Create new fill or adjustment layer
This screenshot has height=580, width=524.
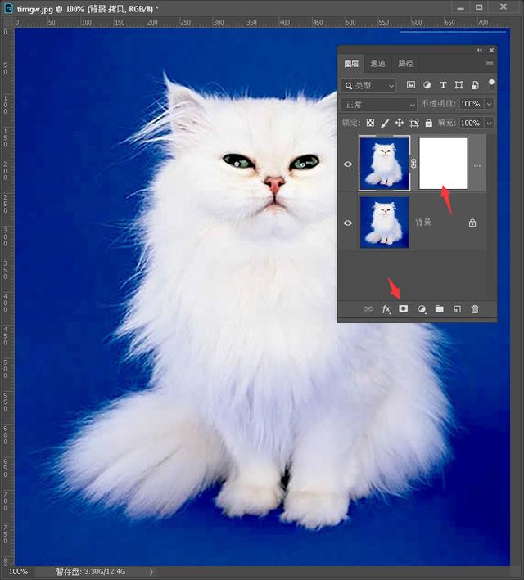[422, 309]
